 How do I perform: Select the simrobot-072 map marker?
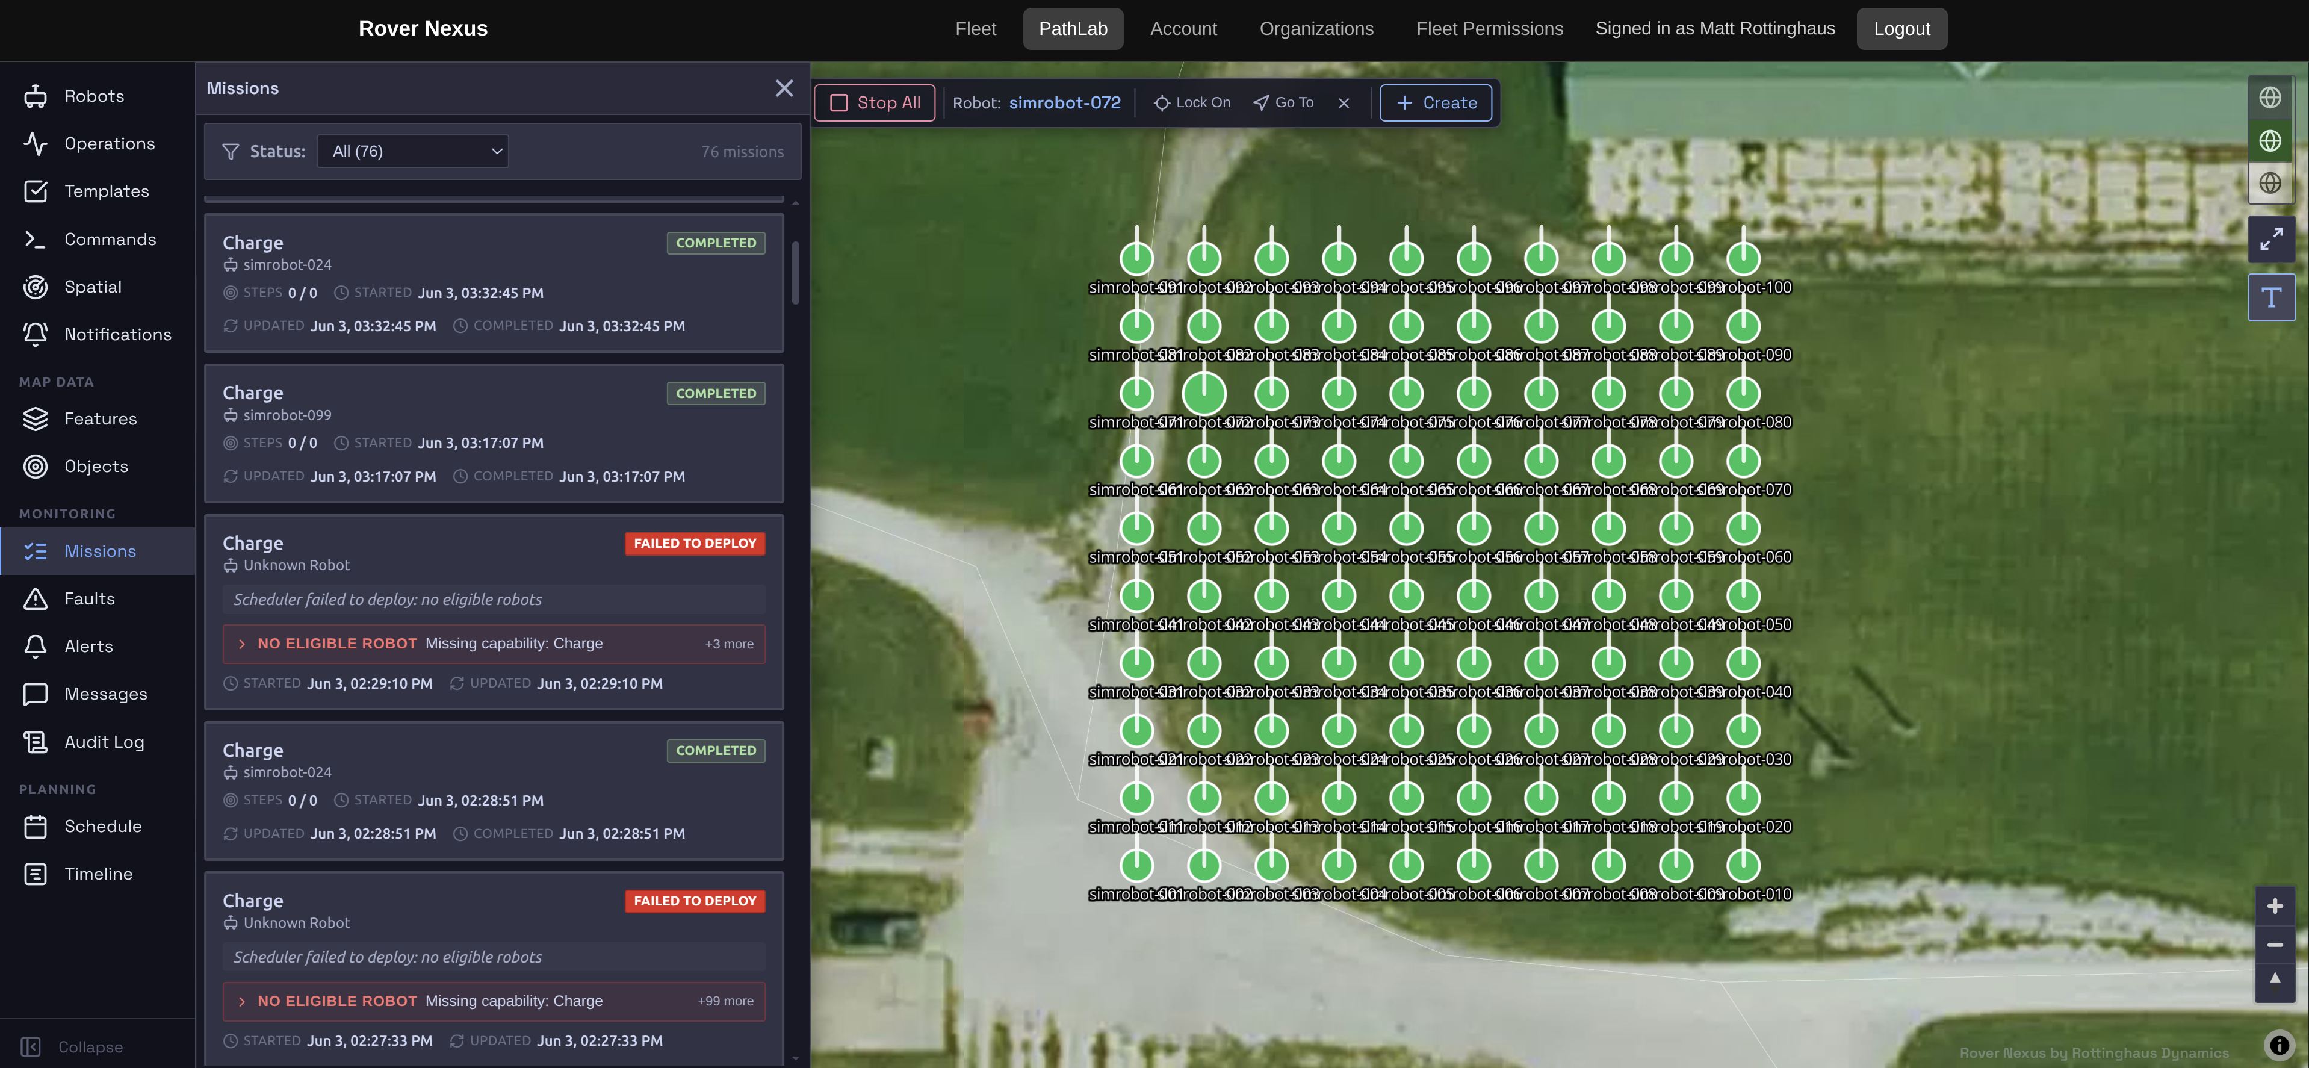click(x=1204, y=393)
